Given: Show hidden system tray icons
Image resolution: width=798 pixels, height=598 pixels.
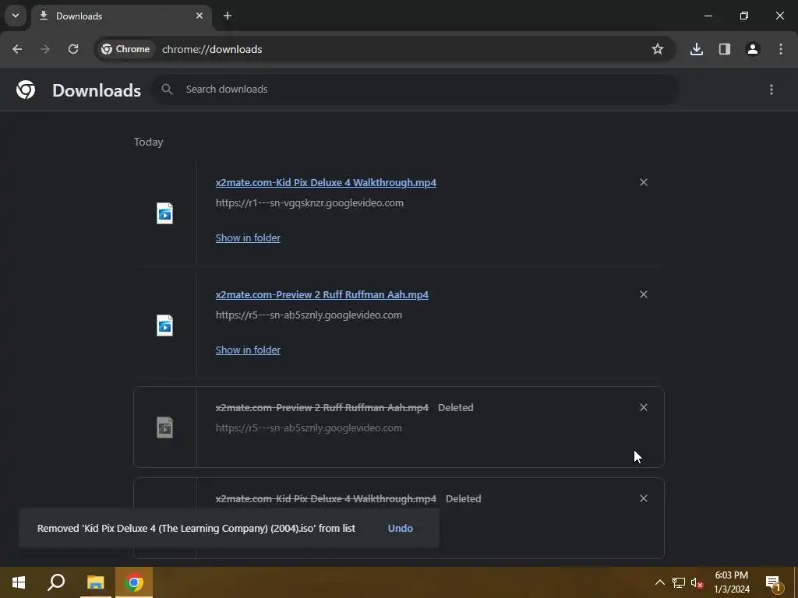Looking at the screenshot, I should pyautogui.click(x=659, y=582).
